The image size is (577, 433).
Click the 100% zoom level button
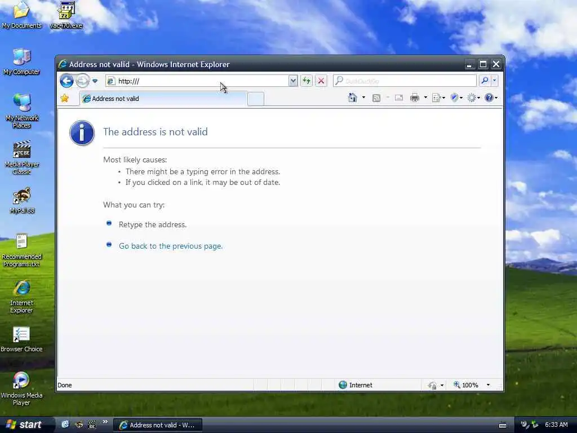click(x=466, y=385)
